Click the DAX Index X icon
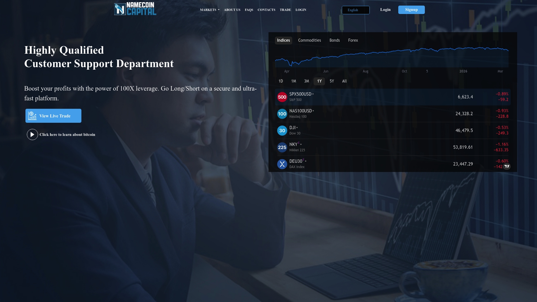Screen dimensions: 537x302 coord(282,164)
